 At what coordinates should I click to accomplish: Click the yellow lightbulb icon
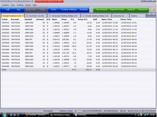153,9
